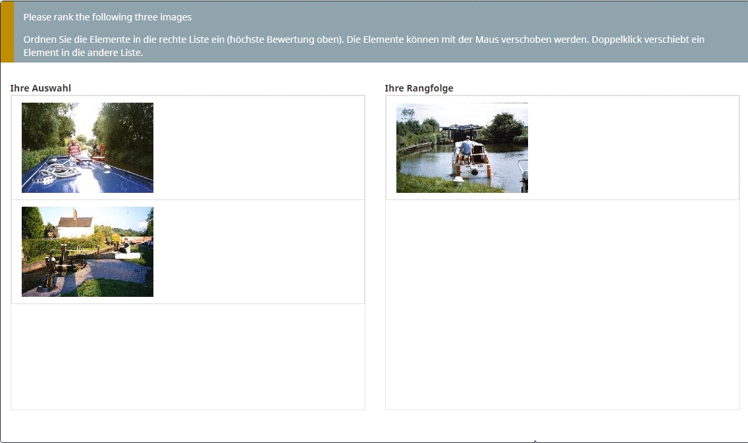Click the blue narrowboat image thumbnail
Viewport: 748px width, 443px height.
coord(88,147)
